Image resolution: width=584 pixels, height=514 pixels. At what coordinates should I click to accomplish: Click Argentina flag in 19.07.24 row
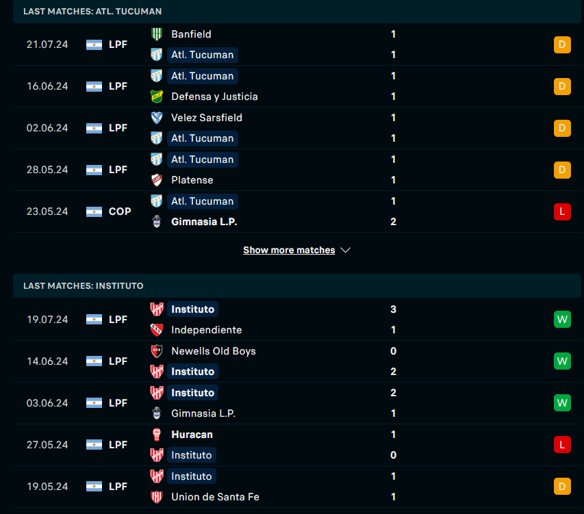click(94, 320)
